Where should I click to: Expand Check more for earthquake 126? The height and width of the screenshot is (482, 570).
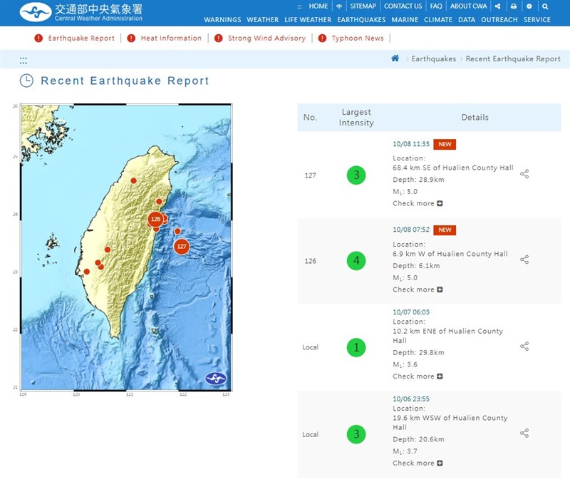[418, 289]
